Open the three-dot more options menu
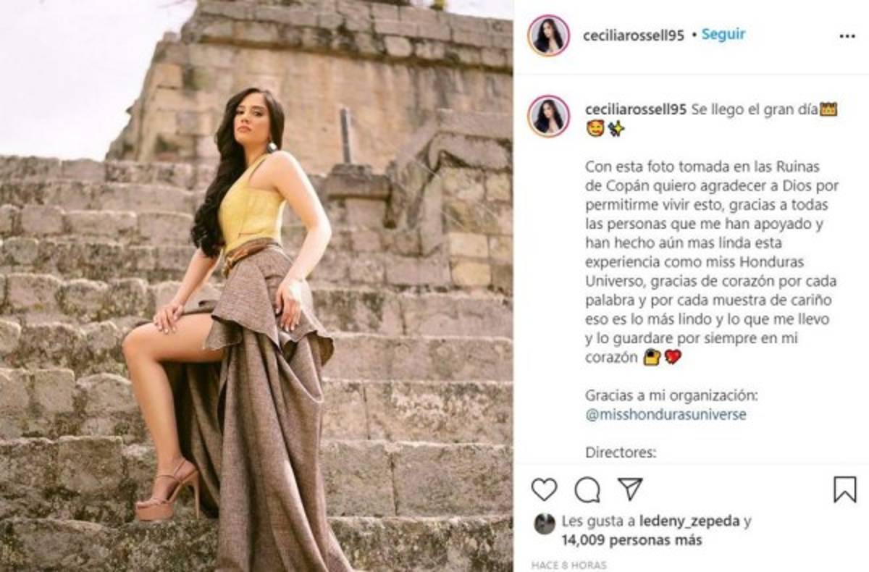Screen dimensions: 869x572 847,36
